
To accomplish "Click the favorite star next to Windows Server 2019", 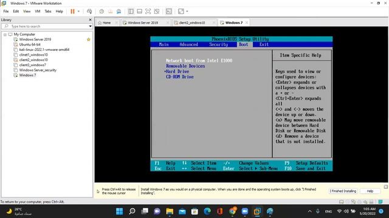I will pos(89,39).
